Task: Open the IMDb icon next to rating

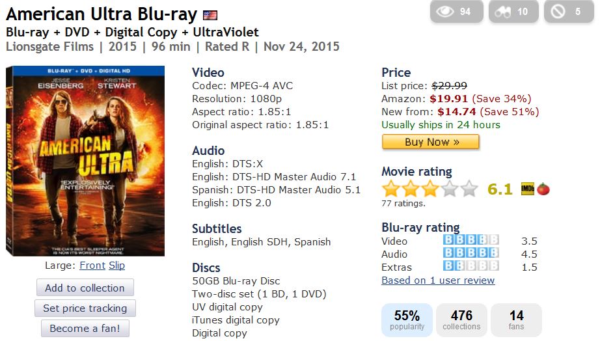Action: [x=527, y=189]
